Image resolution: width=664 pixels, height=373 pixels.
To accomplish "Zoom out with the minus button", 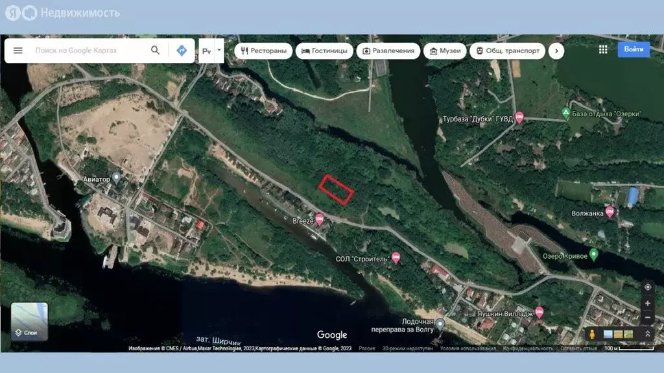I will pos(647,317).
